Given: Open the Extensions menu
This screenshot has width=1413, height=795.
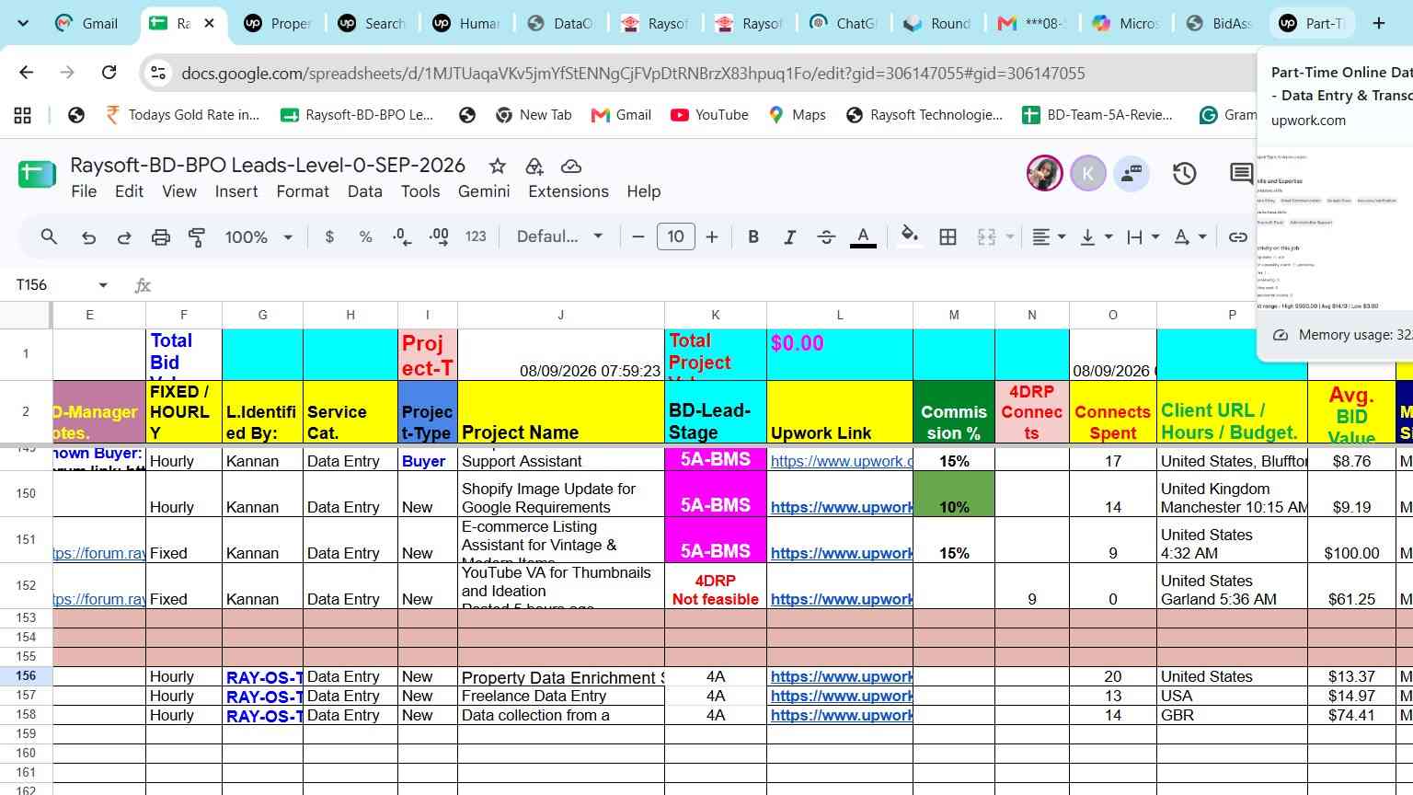Looking at the screenshot, I should [569, 191].
